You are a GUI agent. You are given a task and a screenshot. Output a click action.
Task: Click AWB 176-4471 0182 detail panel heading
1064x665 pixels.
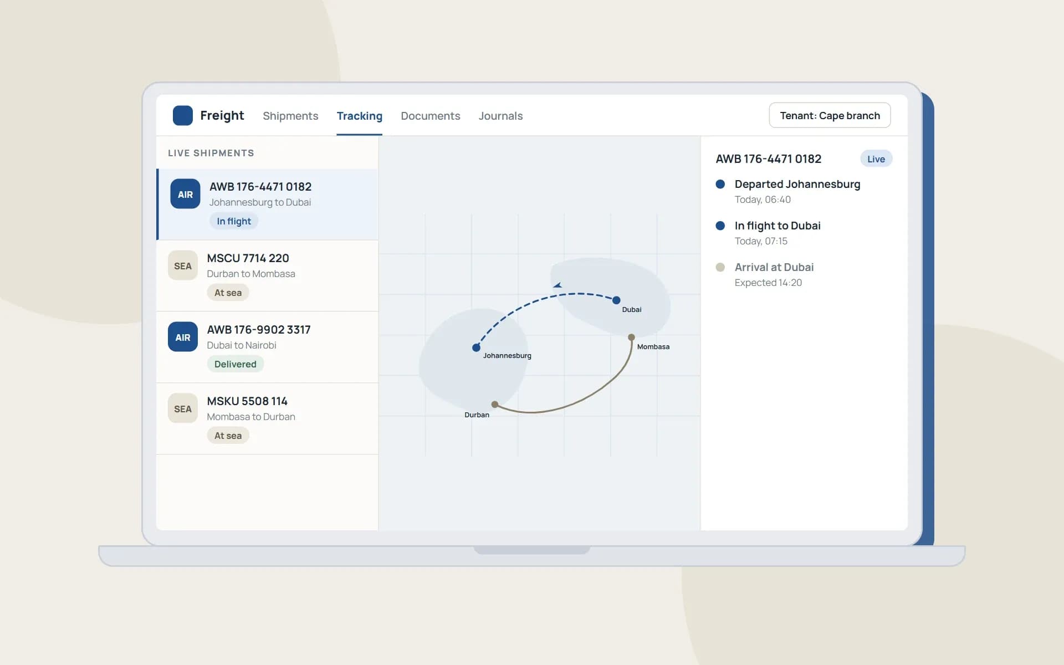[769, 159]
